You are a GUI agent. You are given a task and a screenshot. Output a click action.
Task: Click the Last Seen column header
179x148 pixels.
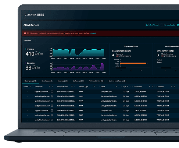pyautogui.click(x=160, y=87)
